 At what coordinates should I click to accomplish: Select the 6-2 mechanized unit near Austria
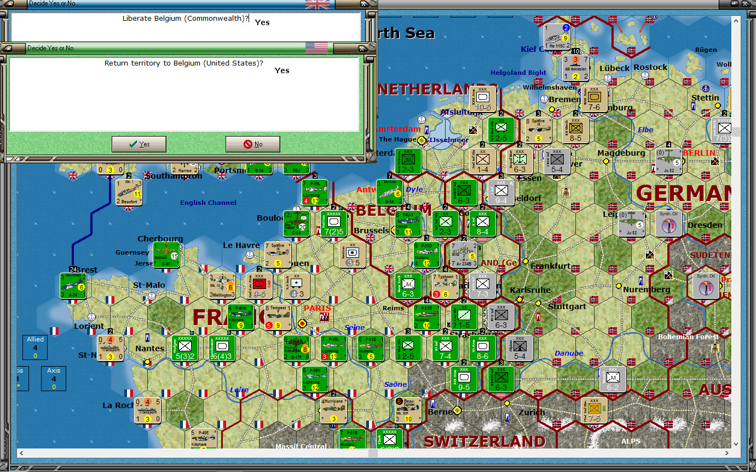click(x=613, y=379)
